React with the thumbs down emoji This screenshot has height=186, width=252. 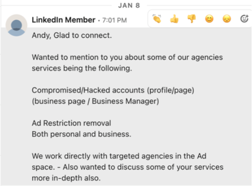coord(192,19)
